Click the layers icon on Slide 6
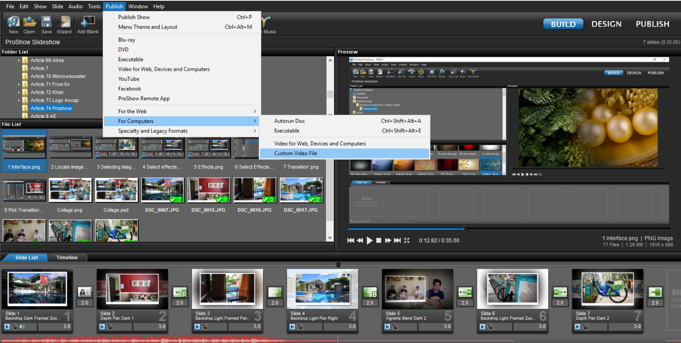Screen dimensions: 681x343 490,327
